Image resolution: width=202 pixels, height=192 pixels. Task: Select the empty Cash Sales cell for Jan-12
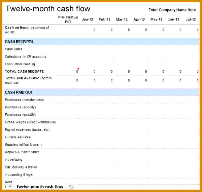pyautogui.click(x=88, y=49)
